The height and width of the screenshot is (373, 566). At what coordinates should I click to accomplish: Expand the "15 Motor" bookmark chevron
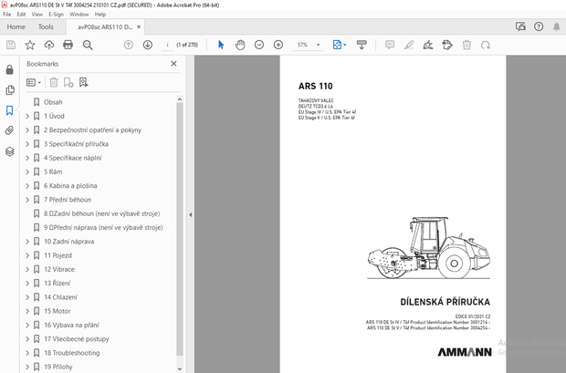coord(27,311)
